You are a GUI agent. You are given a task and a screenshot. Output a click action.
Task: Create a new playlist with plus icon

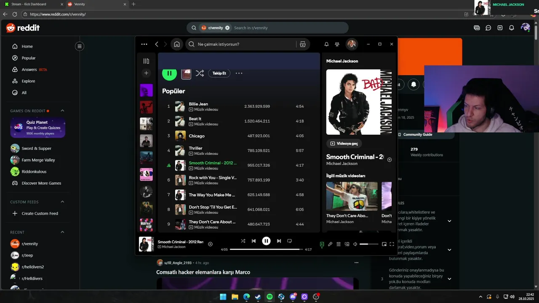pyautogui.click(x=146, y=73)
